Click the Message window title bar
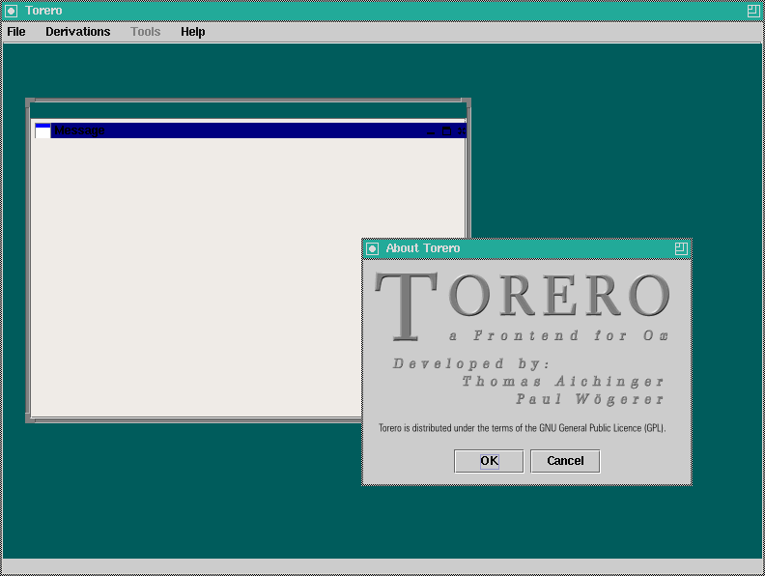The height and width of the screenshot is (576, 765). pos(241,130)
